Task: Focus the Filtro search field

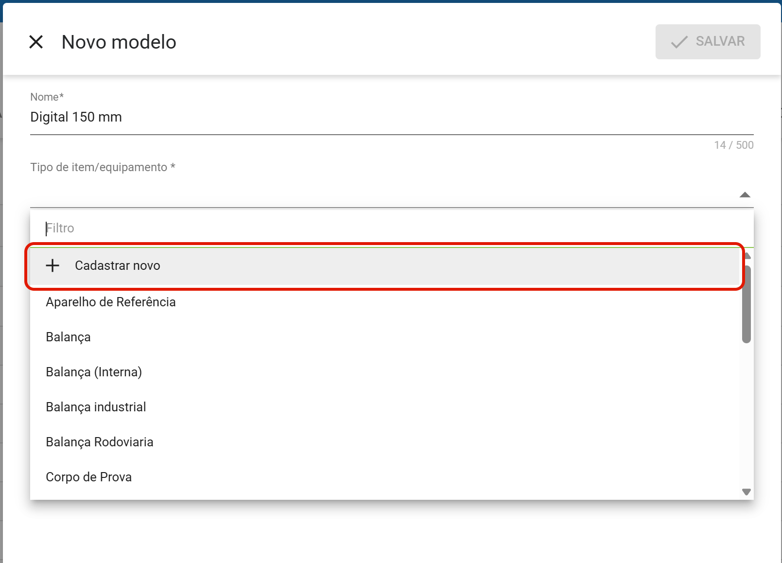Action: coord(391,228)
